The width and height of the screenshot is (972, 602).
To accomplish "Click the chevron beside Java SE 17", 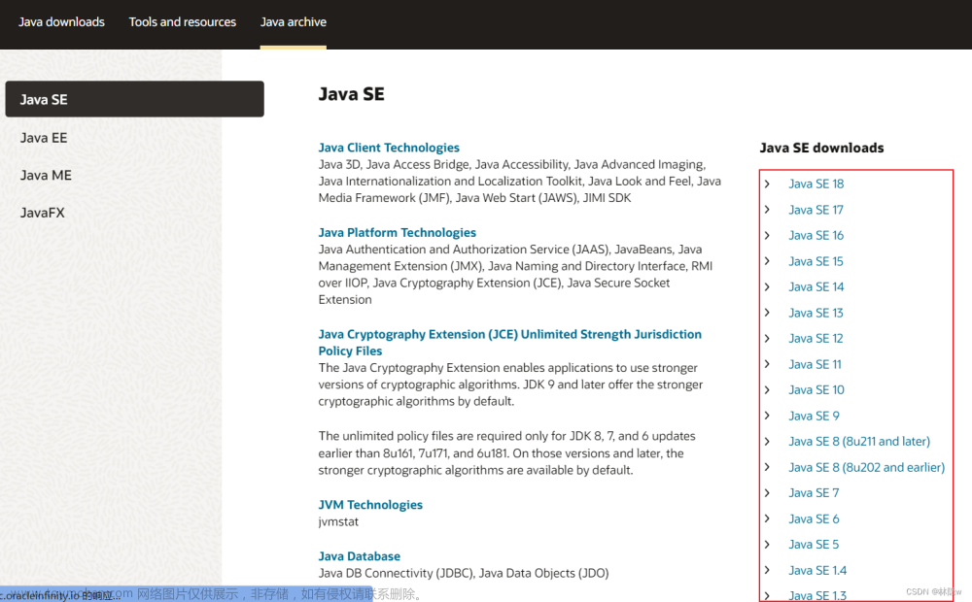I will click(x=768, y=210).
